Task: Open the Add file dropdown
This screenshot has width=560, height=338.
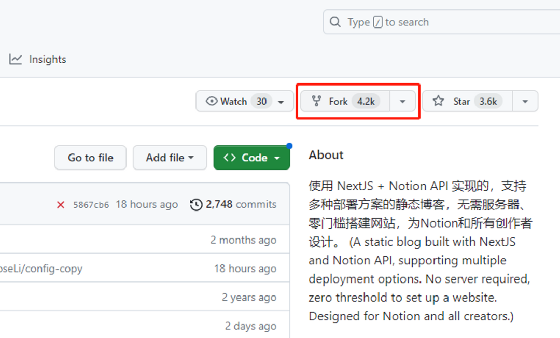Action: point(170,158)
